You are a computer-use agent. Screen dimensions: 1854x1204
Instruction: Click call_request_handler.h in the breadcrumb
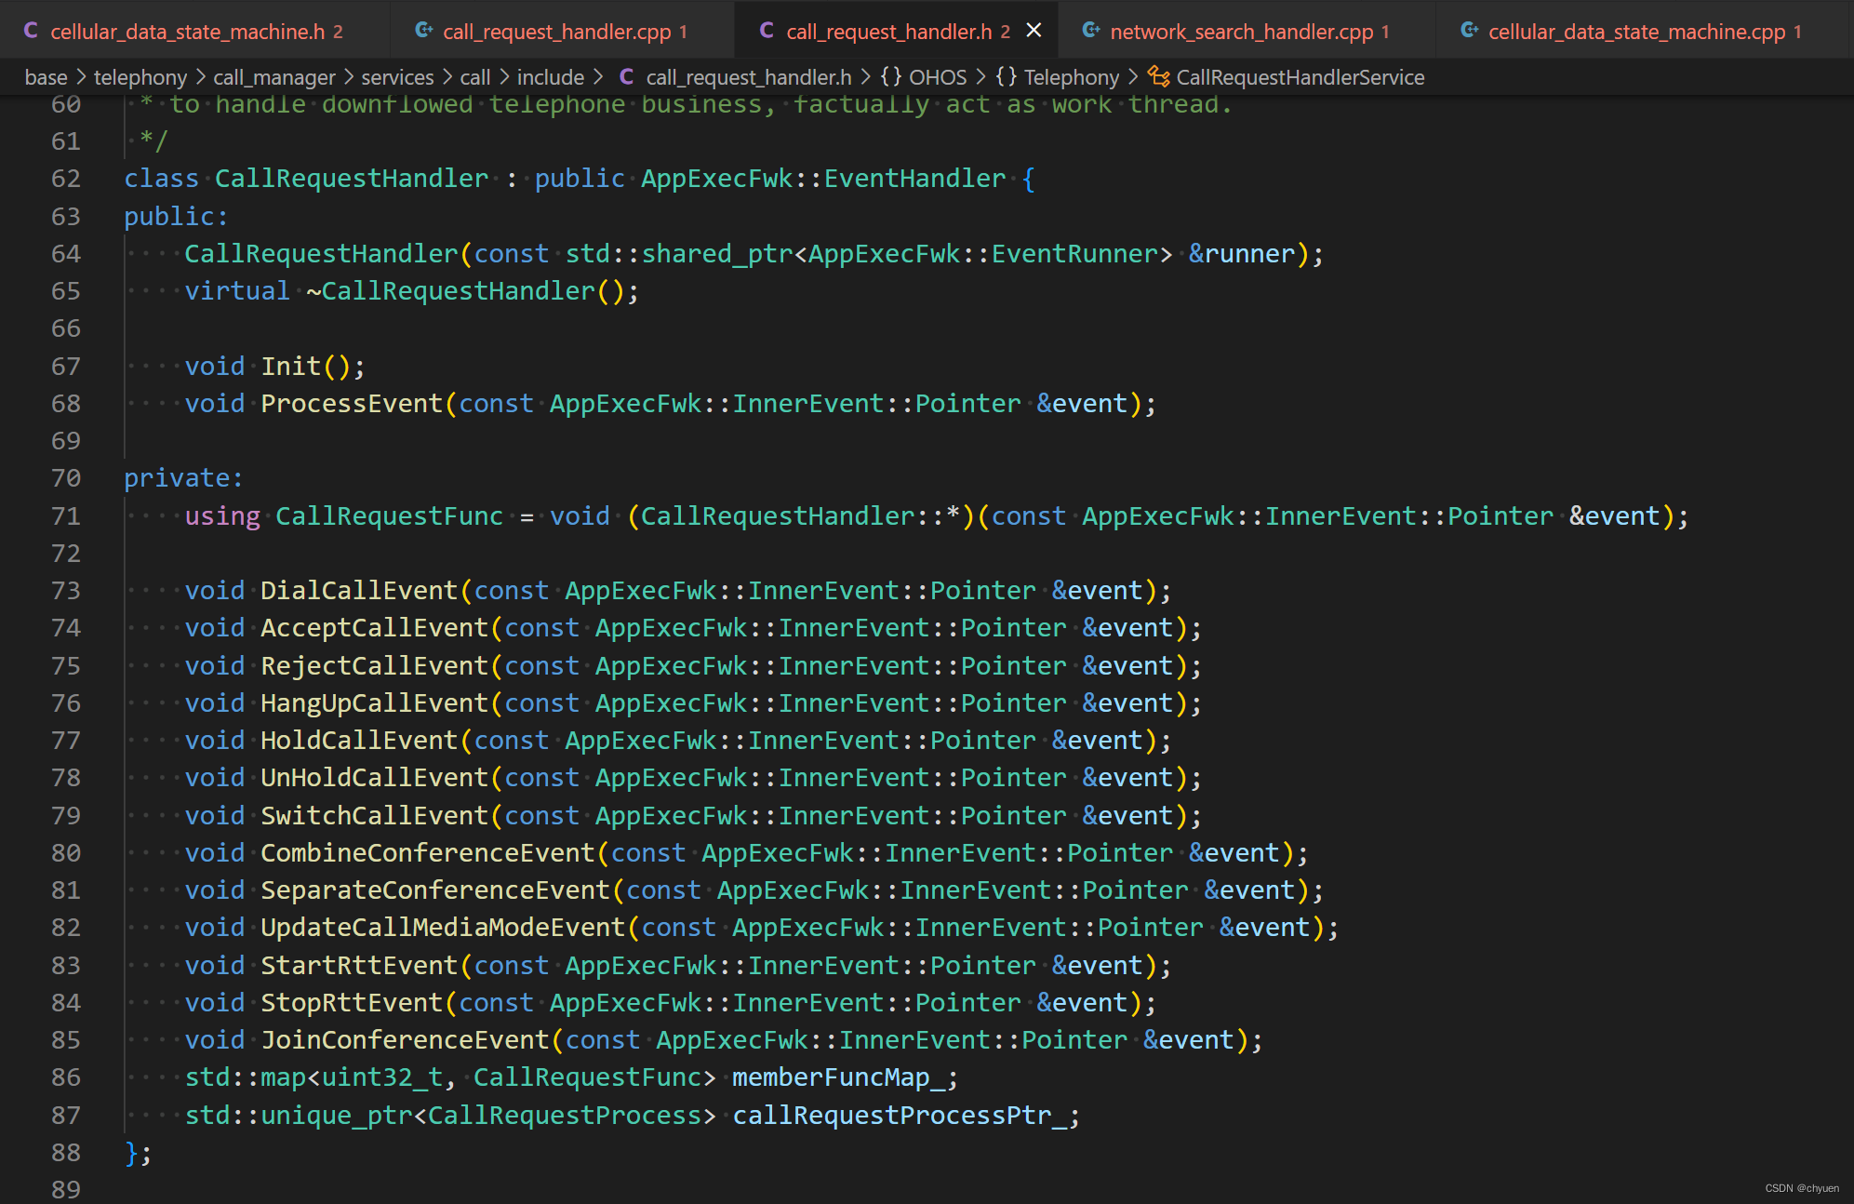(x=748, y=77)
